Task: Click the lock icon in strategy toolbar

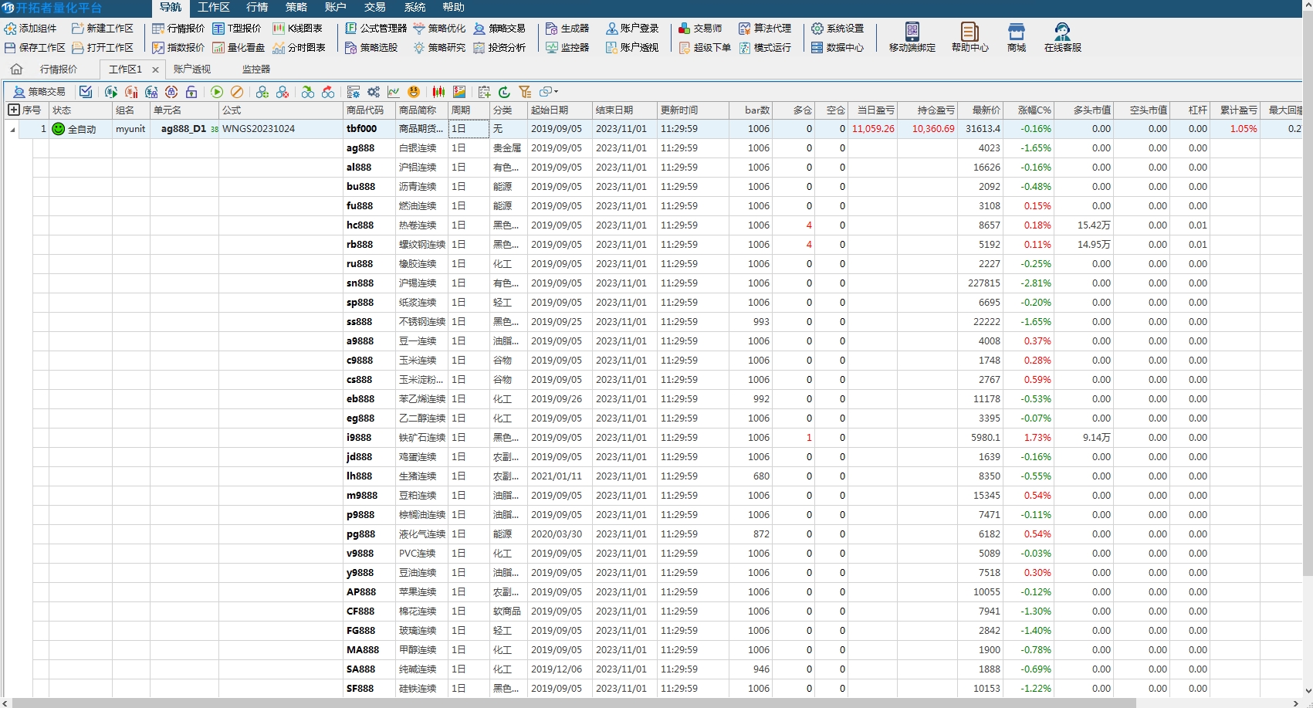Action: [191, 92]
